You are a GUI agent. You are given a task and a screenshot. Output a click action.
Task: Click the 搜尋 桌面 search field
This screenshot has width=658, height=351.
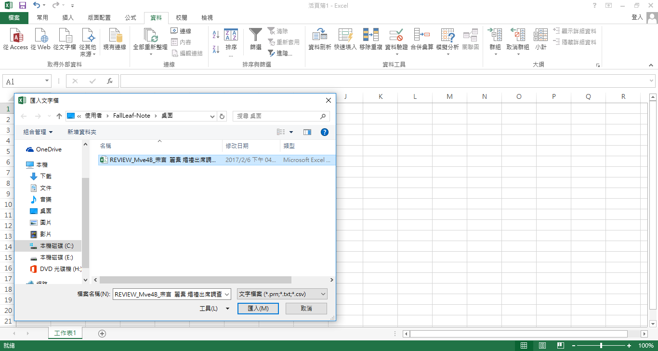281,116
